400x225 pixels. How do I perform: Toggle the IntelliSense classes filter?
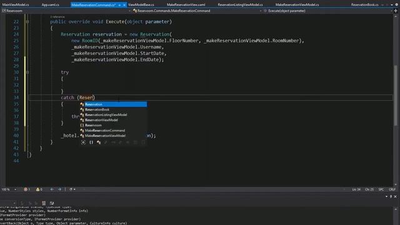pyautogui.click(x=99, y=142)
